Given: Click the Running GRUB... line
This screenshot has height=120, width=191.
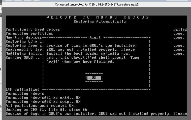Looking at the screenshot, I should (23, 58).
